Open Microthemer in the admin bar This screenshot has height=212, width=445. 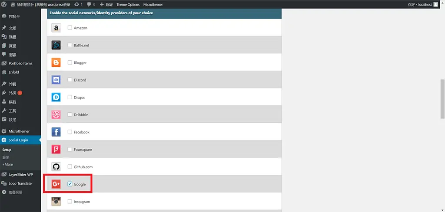[x=153, y=4]
